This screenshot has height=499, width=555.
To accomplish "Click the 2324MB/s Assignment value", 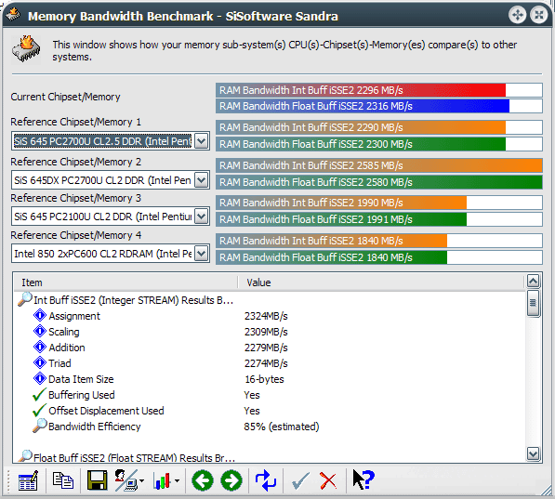I will pos(266,316).
